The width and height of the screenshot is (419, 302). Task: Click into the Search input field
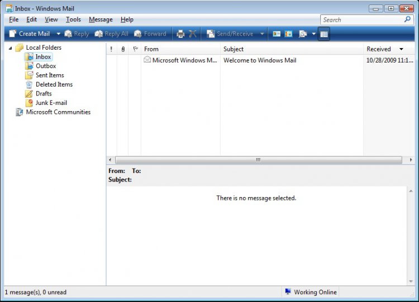[x=362, y=20]
